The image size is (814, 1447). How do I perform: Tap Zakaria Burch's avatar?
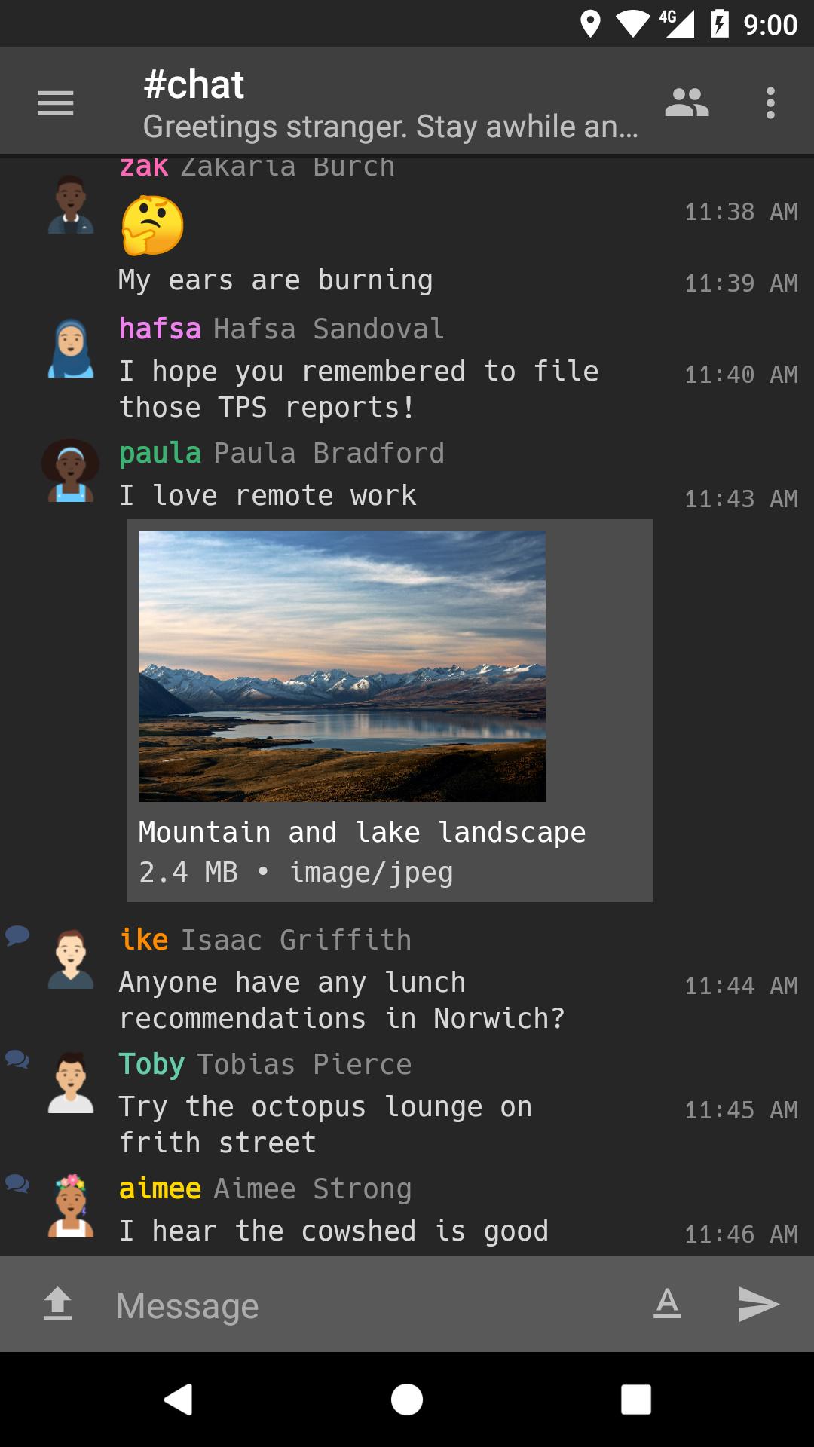(x=71, y=205)
